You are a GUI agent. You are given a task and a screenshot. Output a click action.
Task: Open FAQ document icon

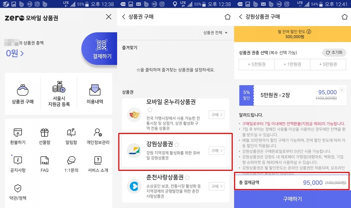pos(45,160)
